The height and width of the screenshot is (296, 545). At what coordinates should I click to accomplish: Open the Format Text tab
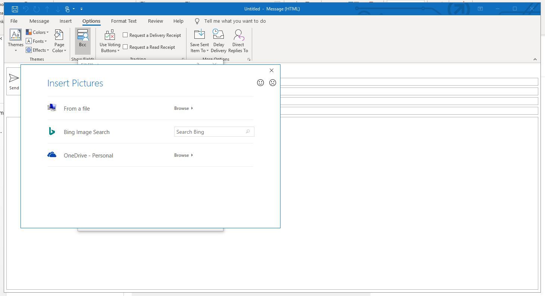[x=124, y=21]
